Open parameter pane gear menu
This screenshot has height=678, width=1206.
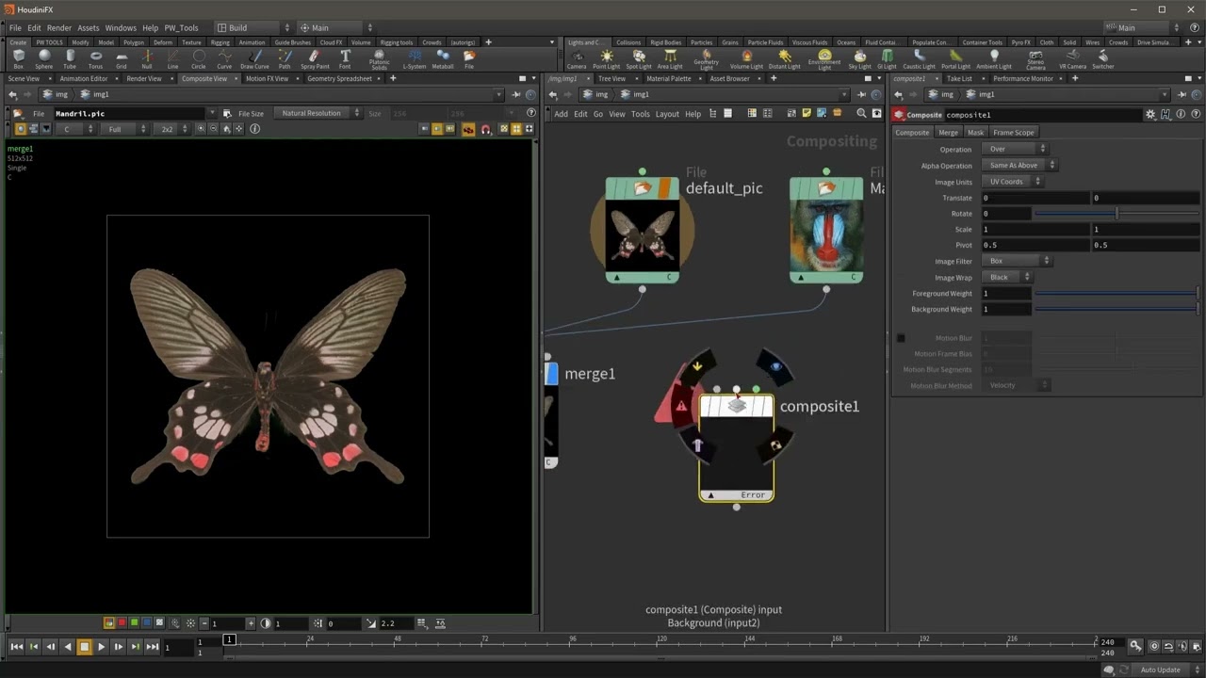tap(1150, 114)
